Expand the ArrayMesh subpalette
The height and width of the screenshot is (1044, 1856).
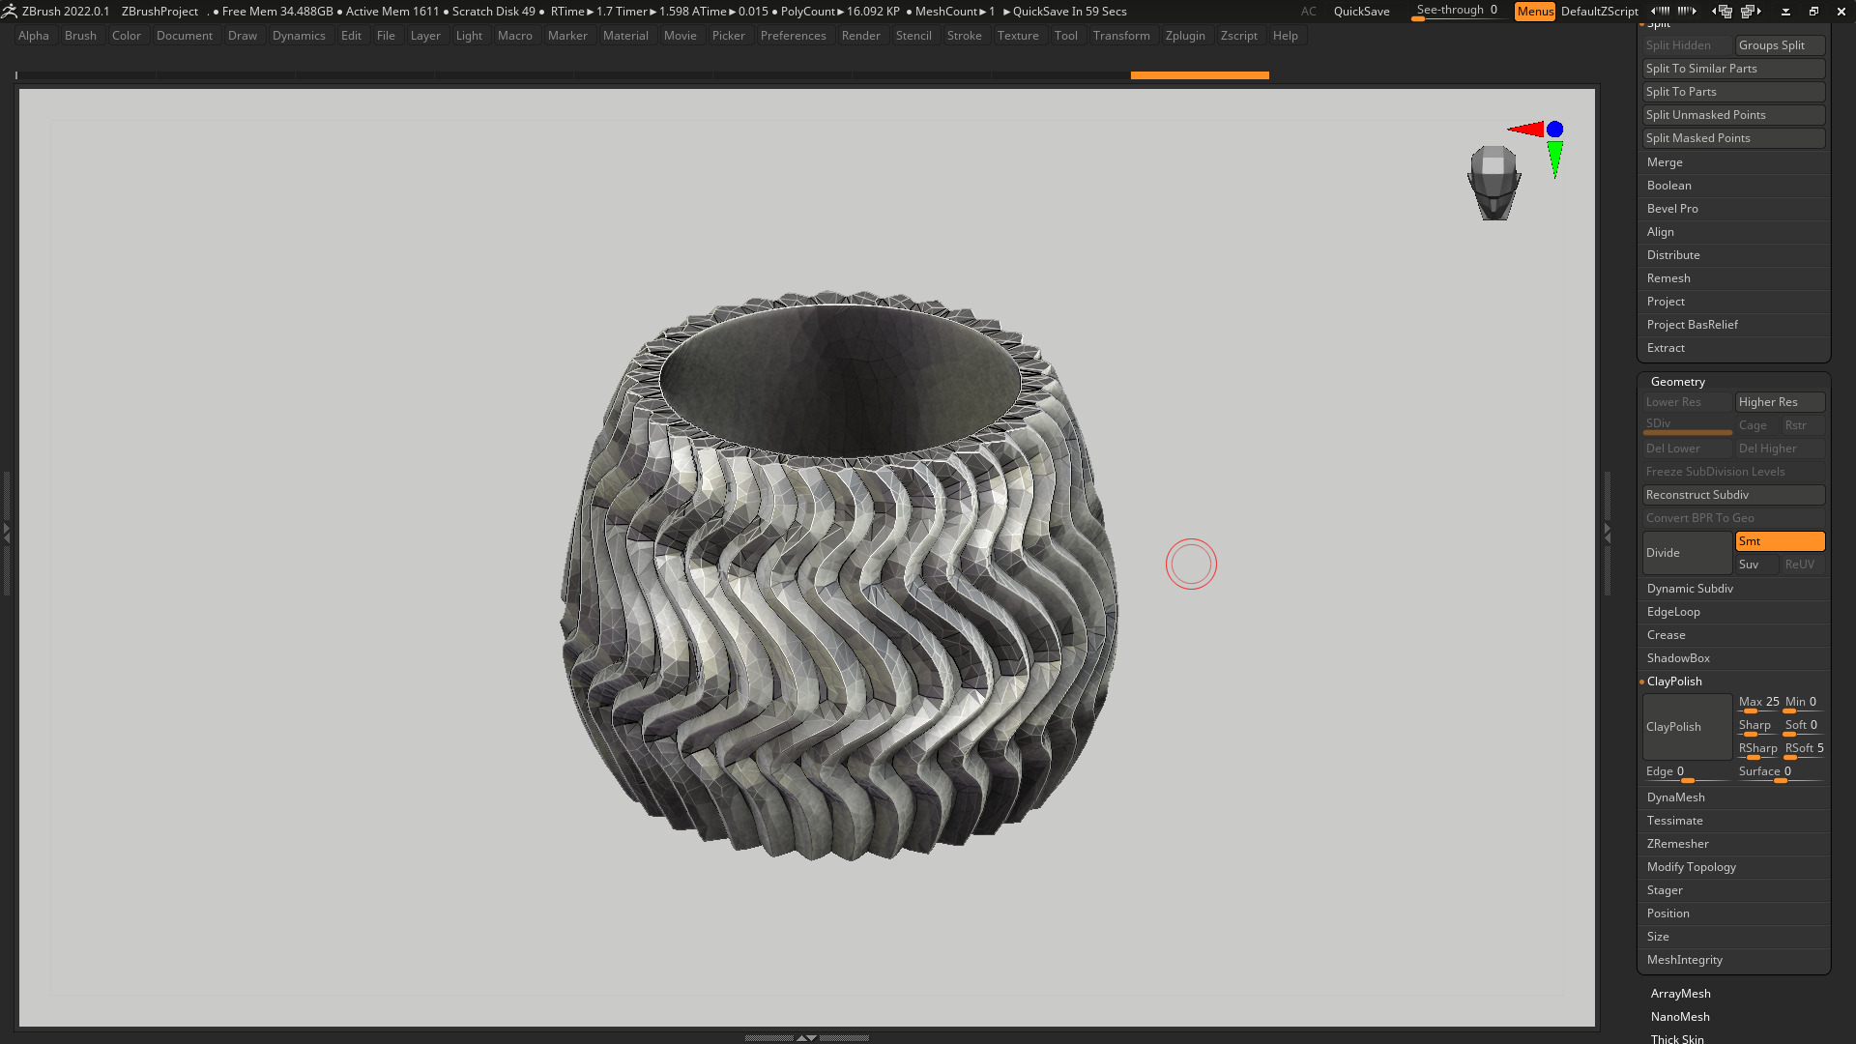(x=1680, y=994)
